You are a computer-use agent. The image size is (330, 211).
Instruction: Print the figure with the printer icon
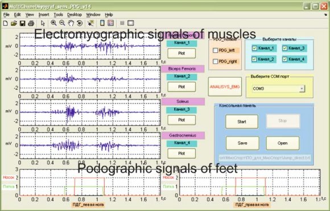pos(31,23)
